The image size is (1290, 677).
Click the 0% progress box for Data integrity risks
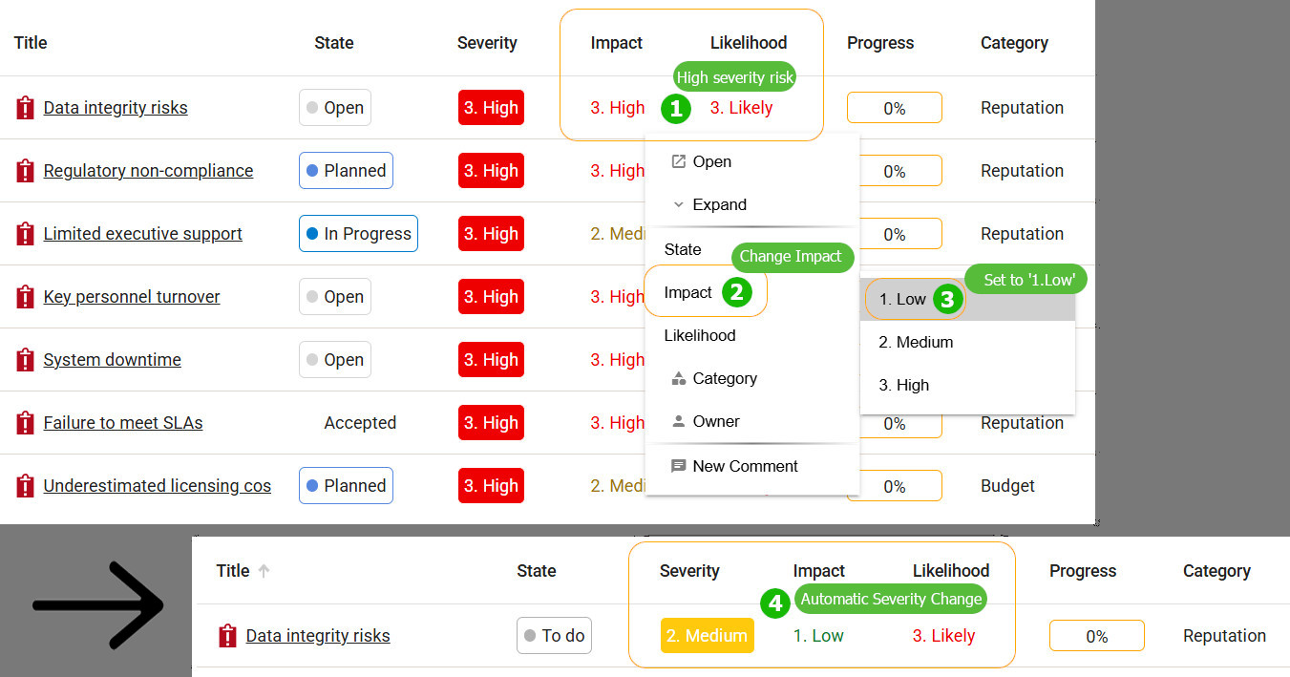pyautogui.click(x=895, y=108)
